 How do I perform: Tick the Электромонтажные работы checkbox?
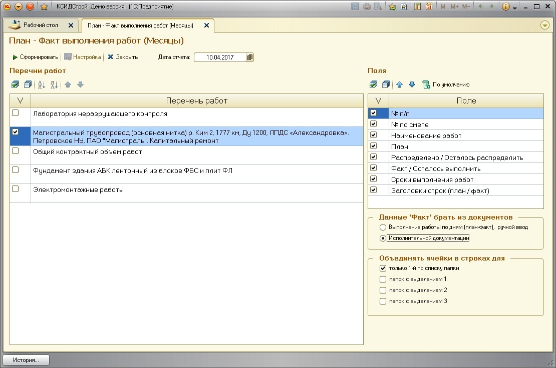click(x=16, y=189)
